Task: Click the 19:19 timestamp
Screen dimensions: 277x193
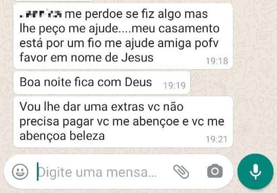Action: pos(174,86)
